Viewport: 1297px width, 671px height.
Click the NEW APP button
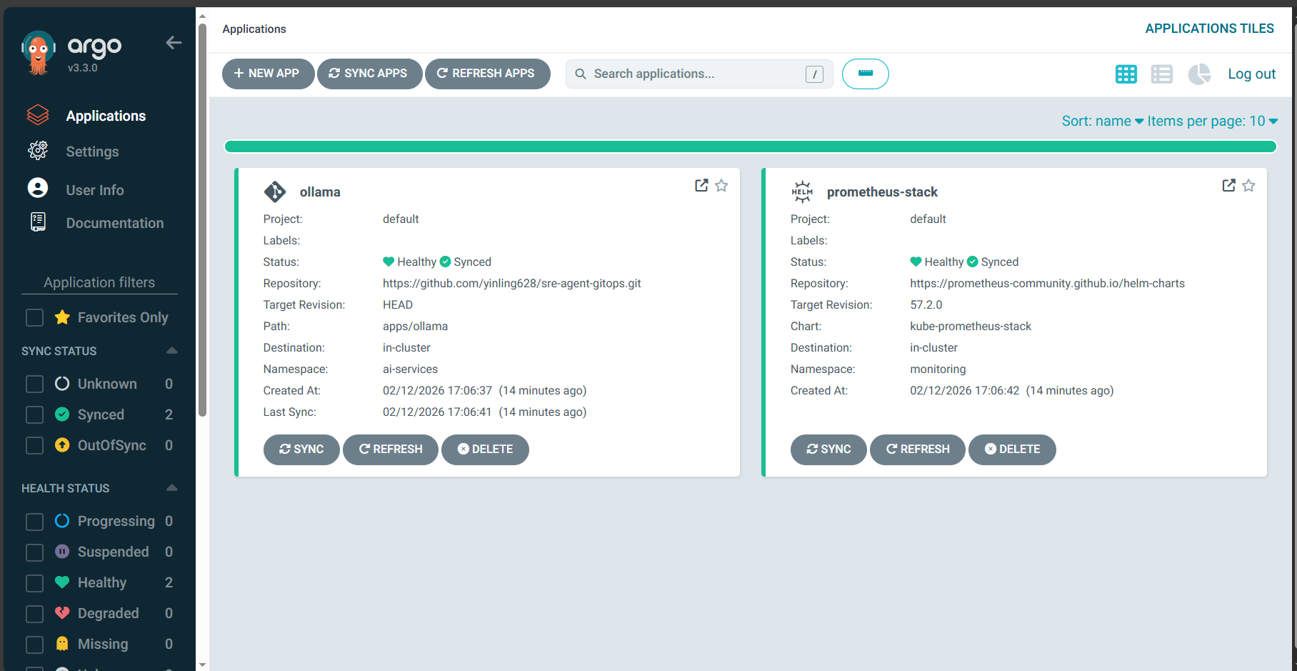pyautogui.click(x=268, y=74)
